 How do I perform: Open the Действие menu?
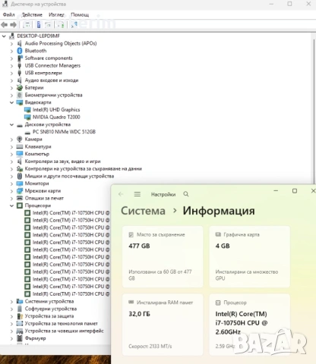tap(32, 14)
